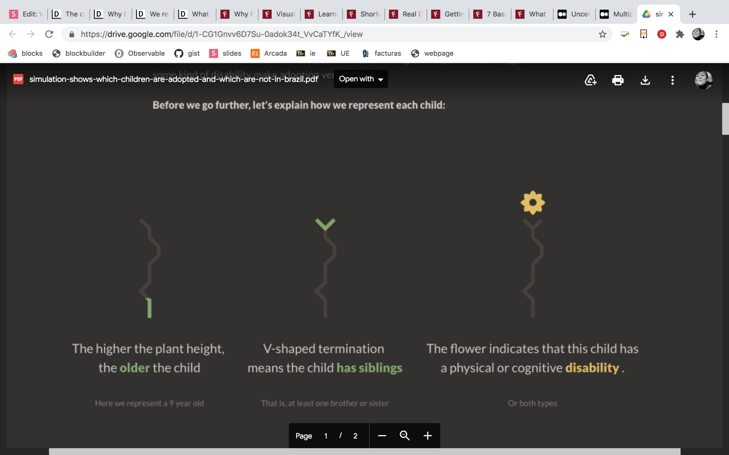Click the Add shortcut to Drive icon
This screenshot has height=455, width=729.
coord(591,80)
